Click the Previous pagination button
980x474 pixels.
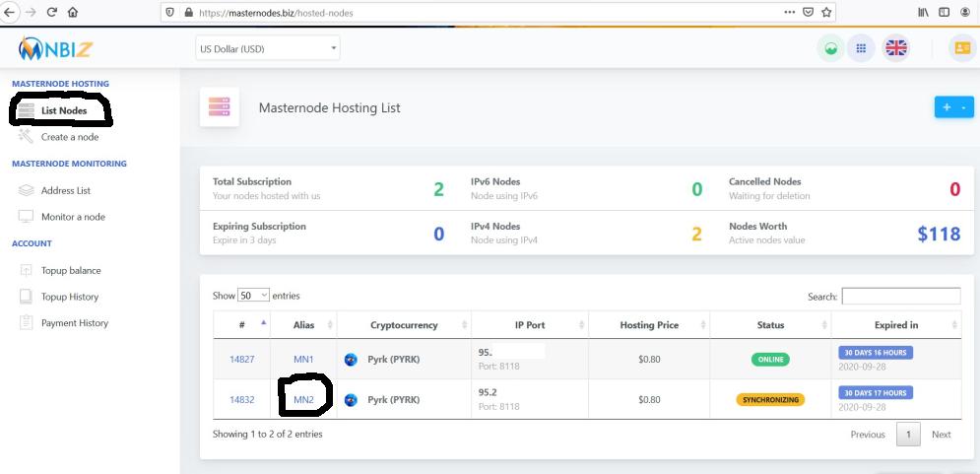[868, 435]
